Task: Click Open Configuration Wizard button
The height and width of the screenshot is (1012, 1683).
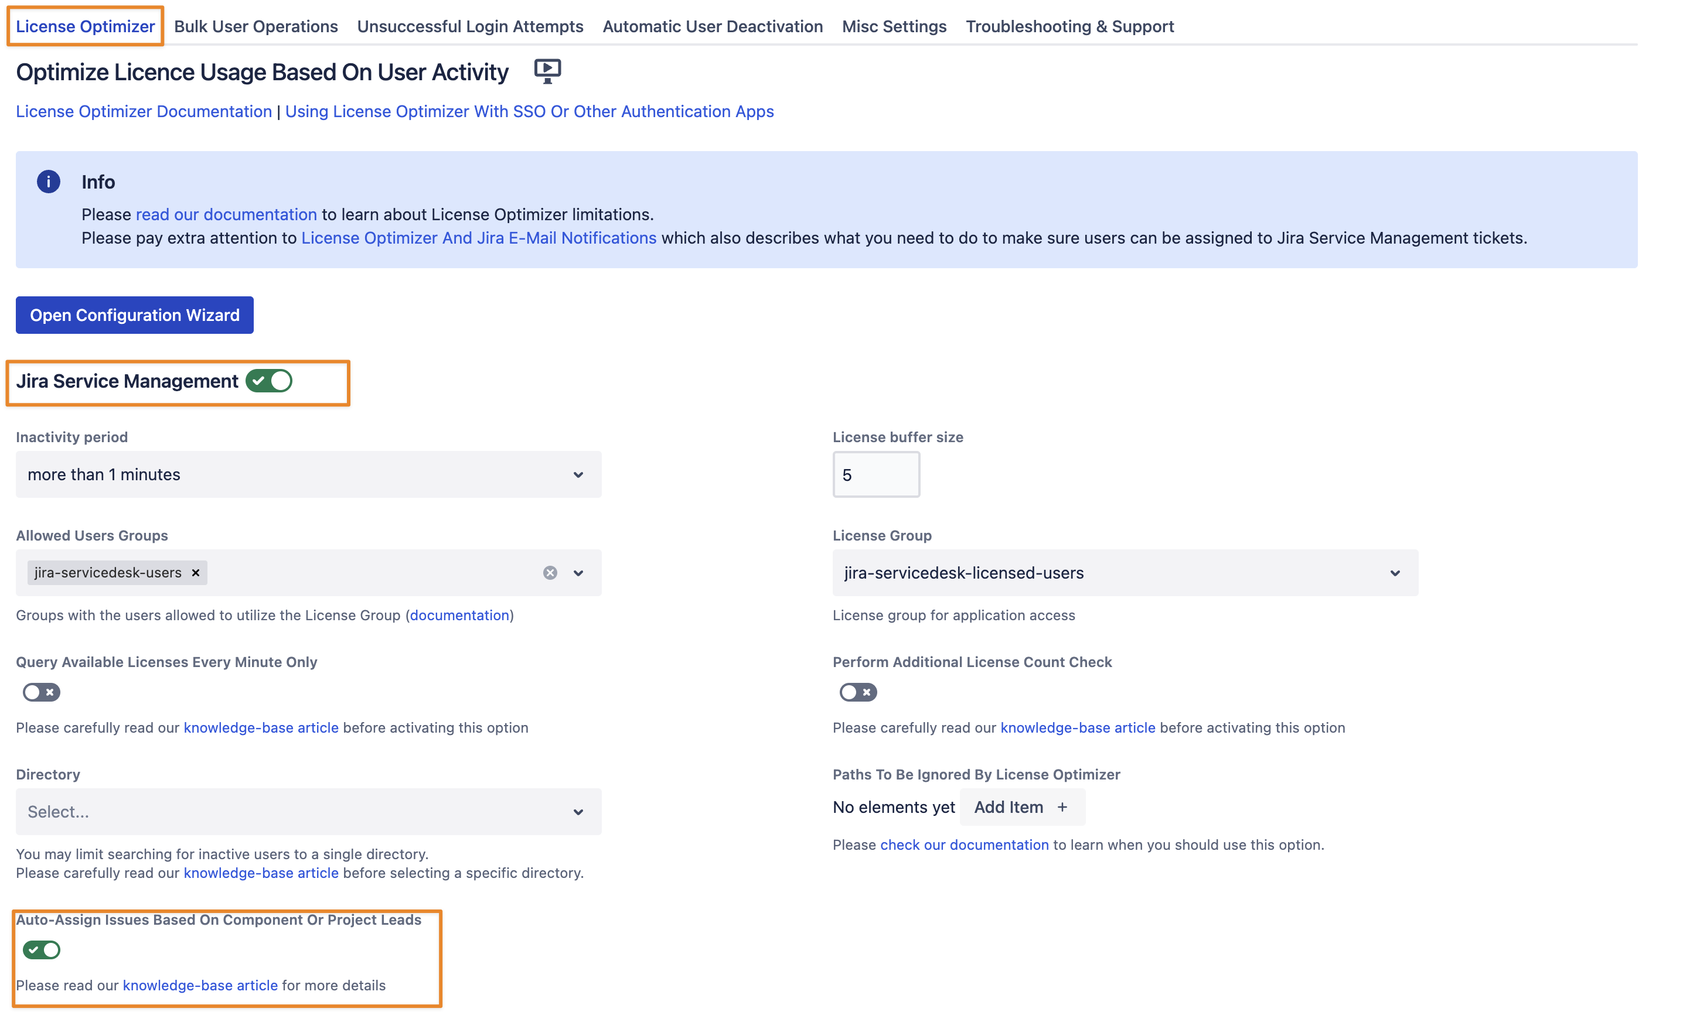Action: (x=134, y=315)
